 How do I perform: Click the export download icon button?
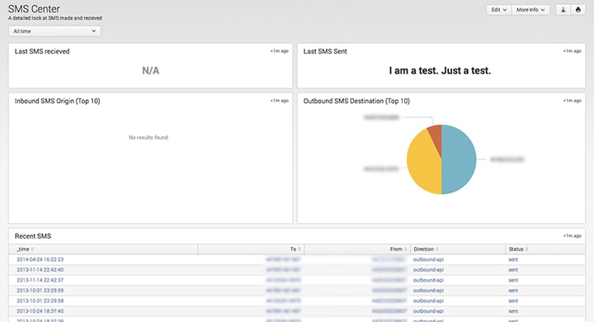coord(563,10)
